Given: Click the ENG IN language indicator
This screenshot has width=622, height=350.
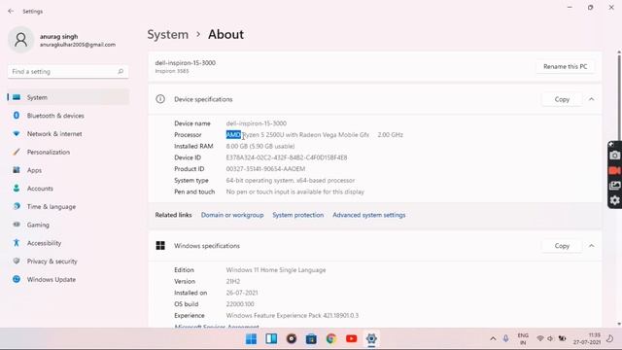Looking at the screenshot, I should pos(523,339).
